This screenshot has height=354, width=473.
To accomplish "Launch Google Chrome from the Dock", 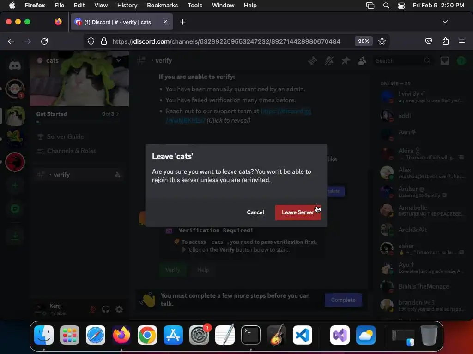I will 147,335.
